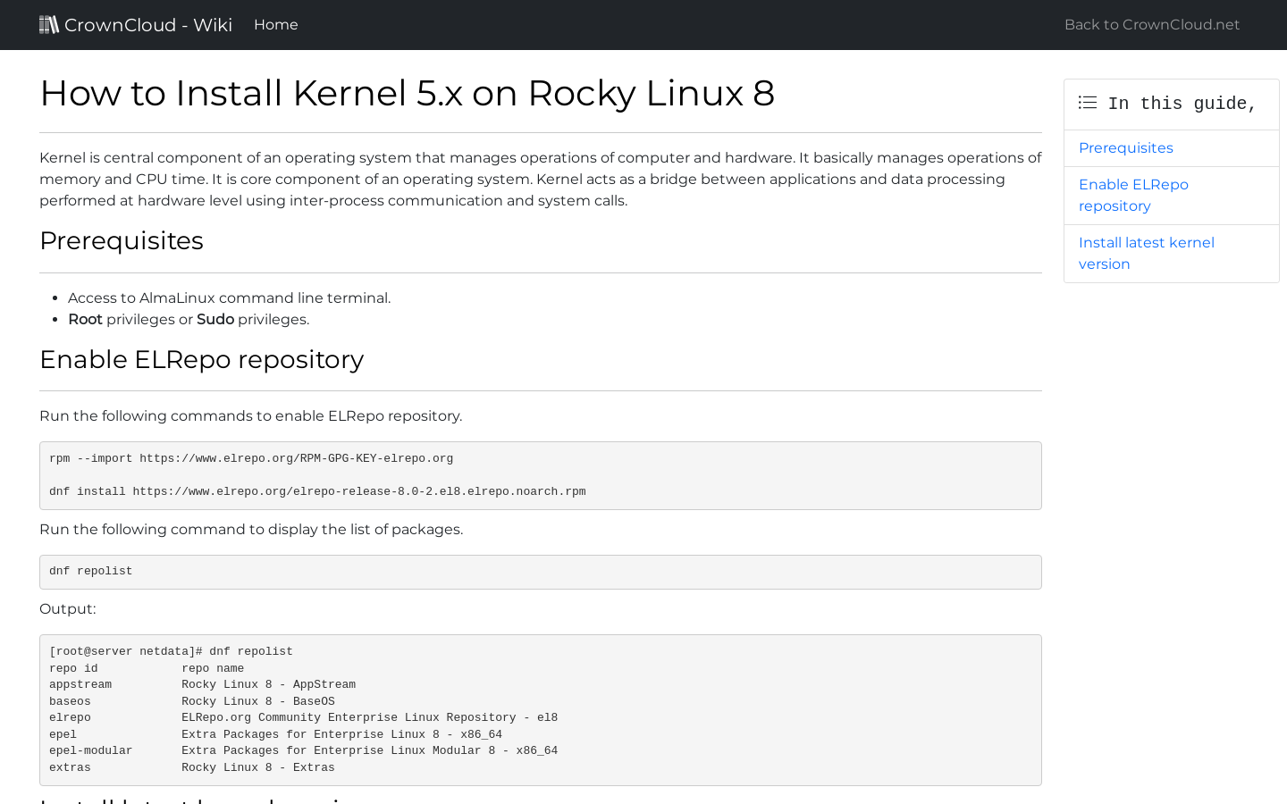Click the epel-modular row in output
1287x804 pixels.
pos(303,751)
